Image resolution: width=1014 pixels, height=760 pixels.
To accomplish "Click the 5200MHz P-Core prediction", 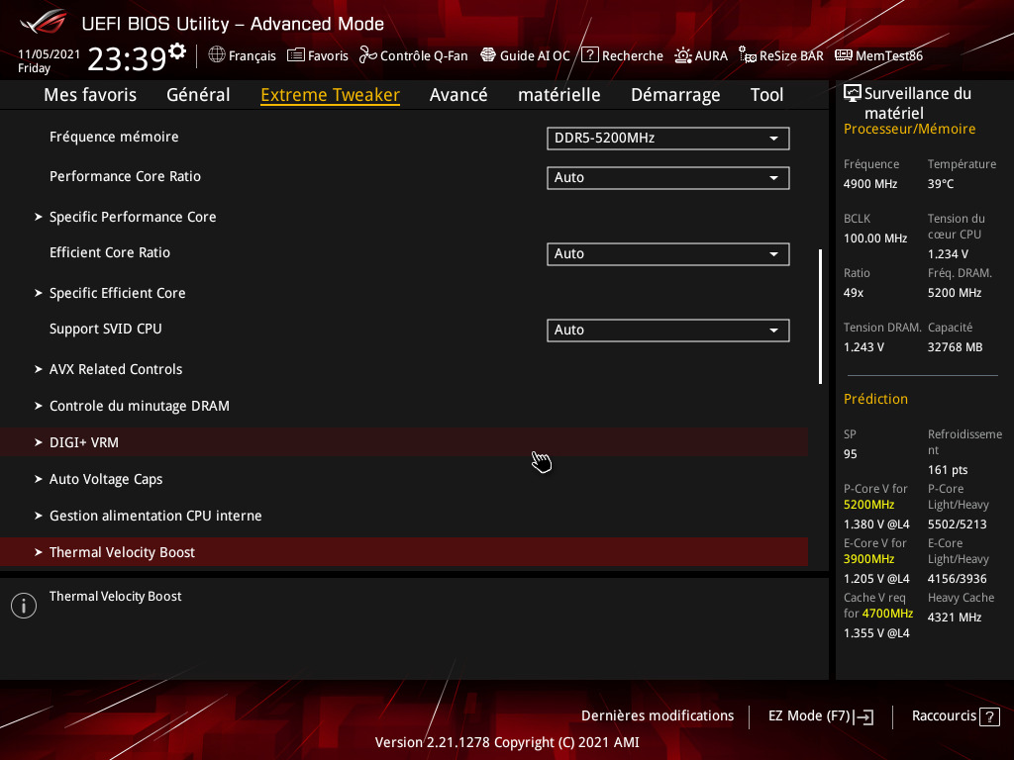I will point(868,505).
